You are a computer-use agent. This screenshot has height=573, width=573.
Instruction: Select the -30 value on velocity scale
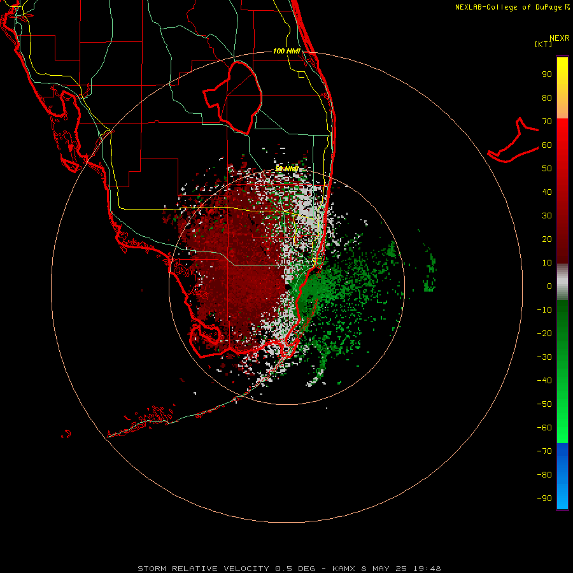pyautogui.click(x=544, y=357)
